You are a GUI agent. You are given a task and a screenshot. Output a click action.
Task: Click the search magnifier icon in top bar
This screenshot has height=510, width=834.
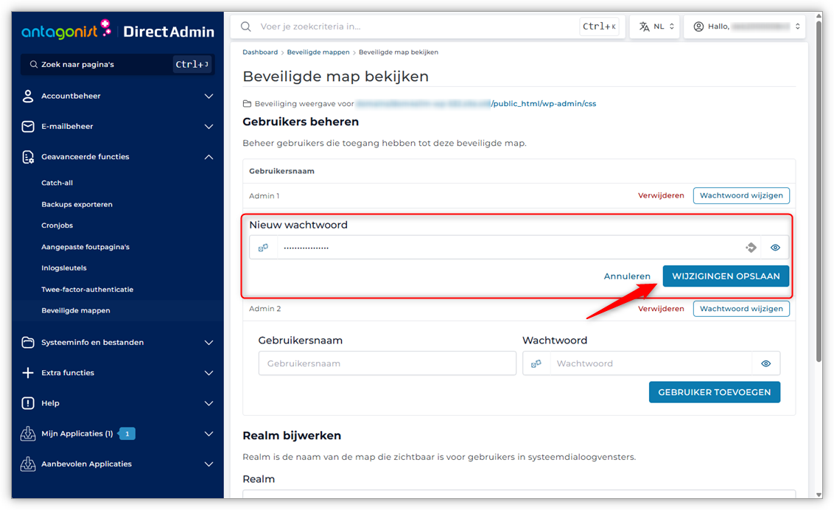pyautogui.click(x=246, y=27)
